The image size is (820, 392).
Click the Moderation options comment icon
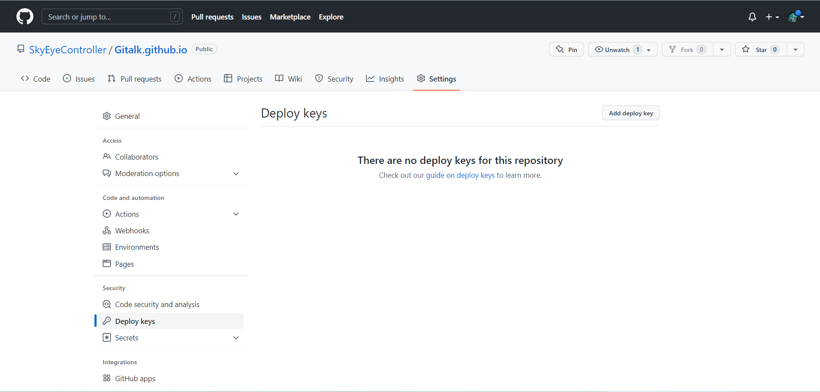click(107, 173)
